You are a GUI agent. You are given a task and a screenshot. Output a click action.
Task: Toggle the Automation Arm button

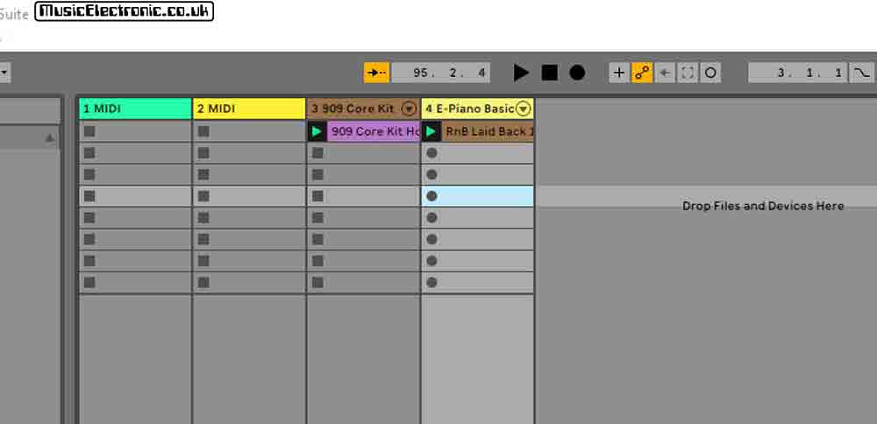(x=642, y=73)
